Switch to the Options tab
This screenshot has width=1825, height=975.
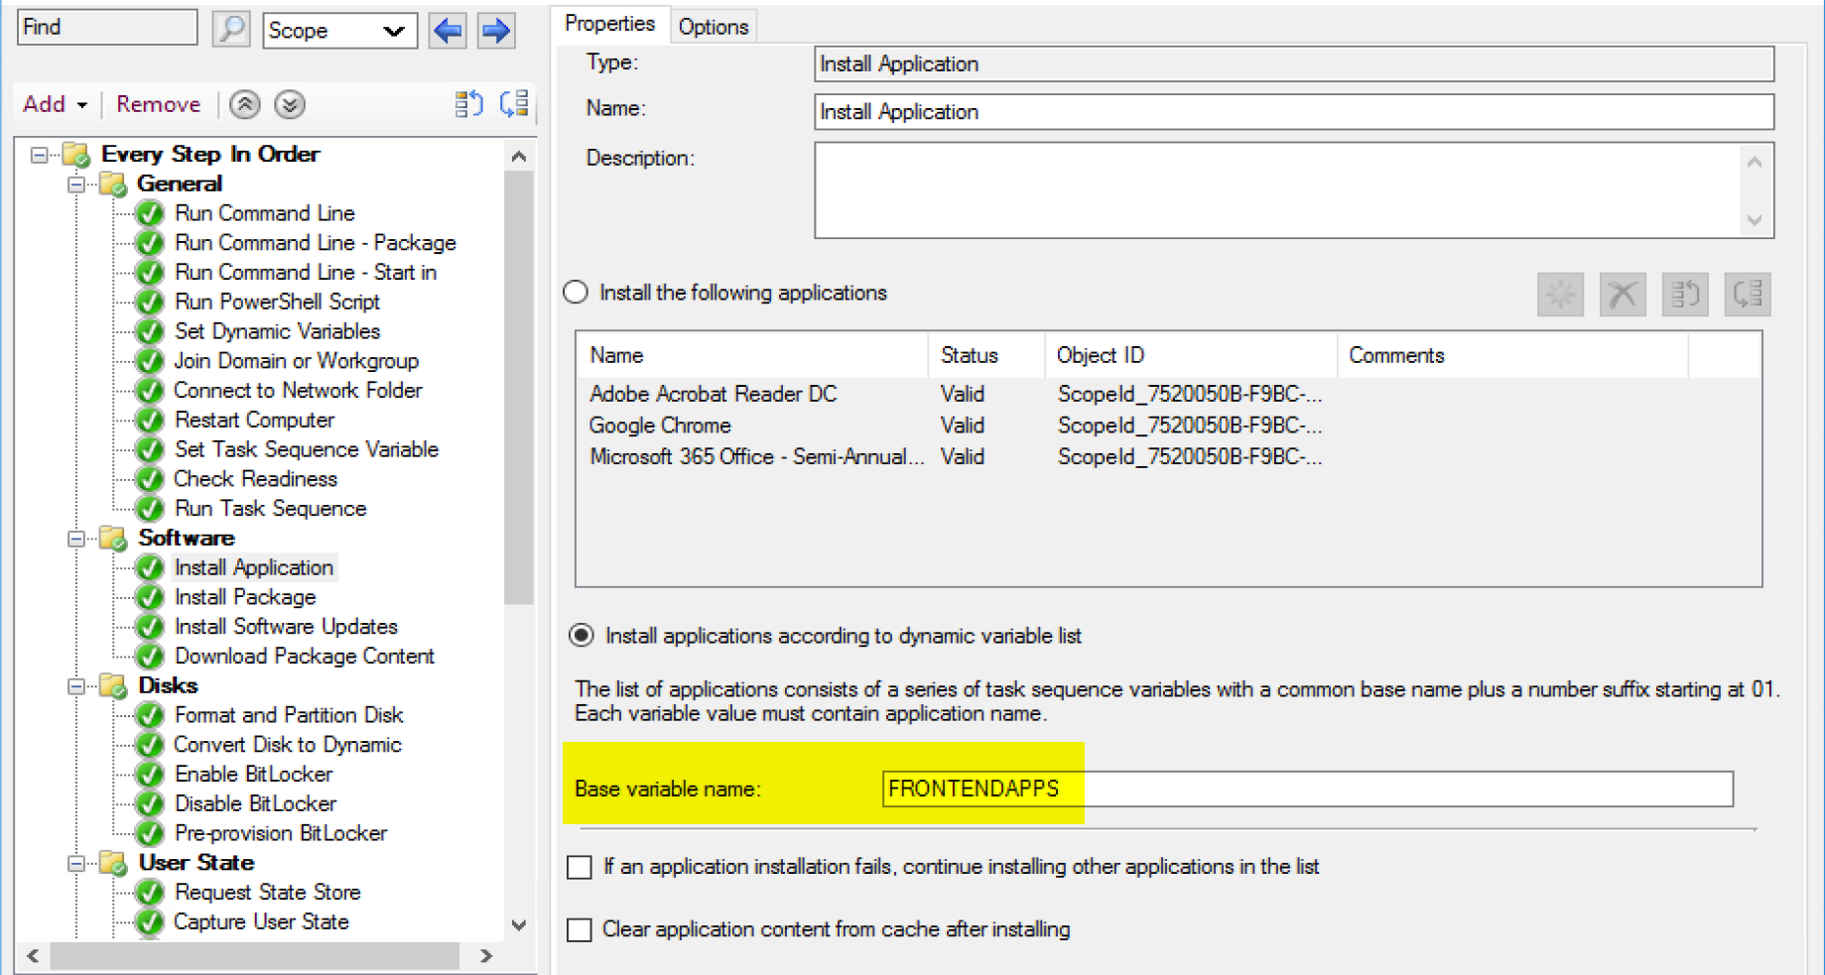pyautogui.click(x=713, y=27)
